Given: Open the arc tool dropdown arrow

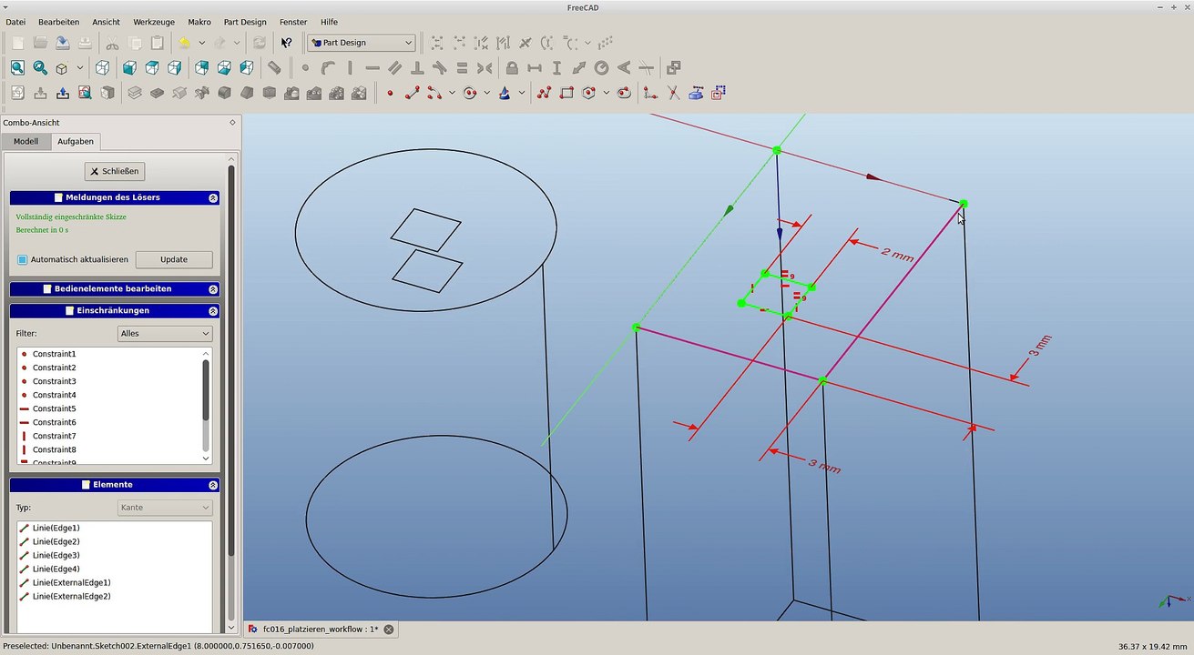Looking at the screenshot, I should point(452,93).
